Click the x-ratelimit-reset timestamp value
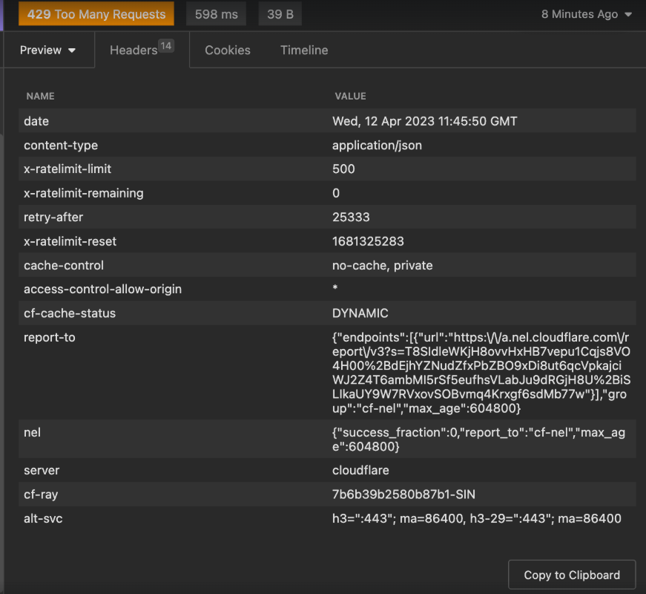This screenshot has width=646, height=594. [x=368, y=241]
